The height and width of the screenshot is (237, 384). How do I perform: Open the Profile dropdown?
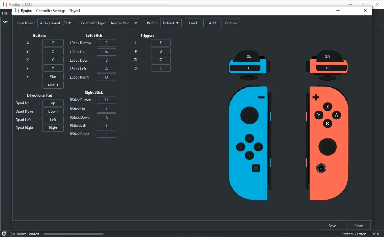pos(171,23)
